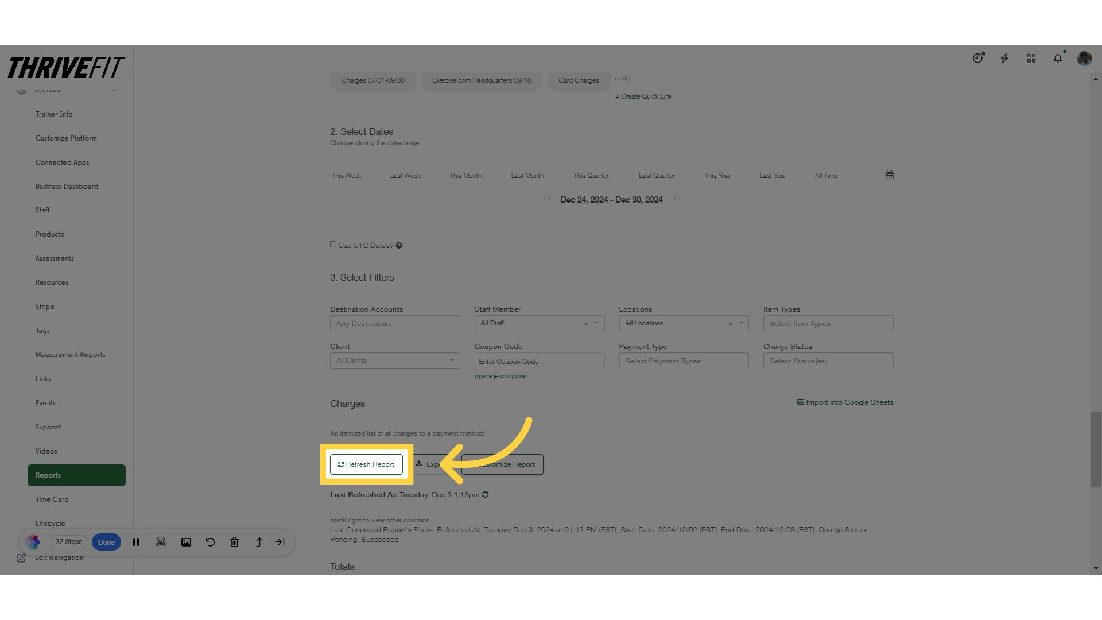The image size is (1102, 620).
Task: Toggle the Use UTC Dates checkbox
Action: [333, 244]
